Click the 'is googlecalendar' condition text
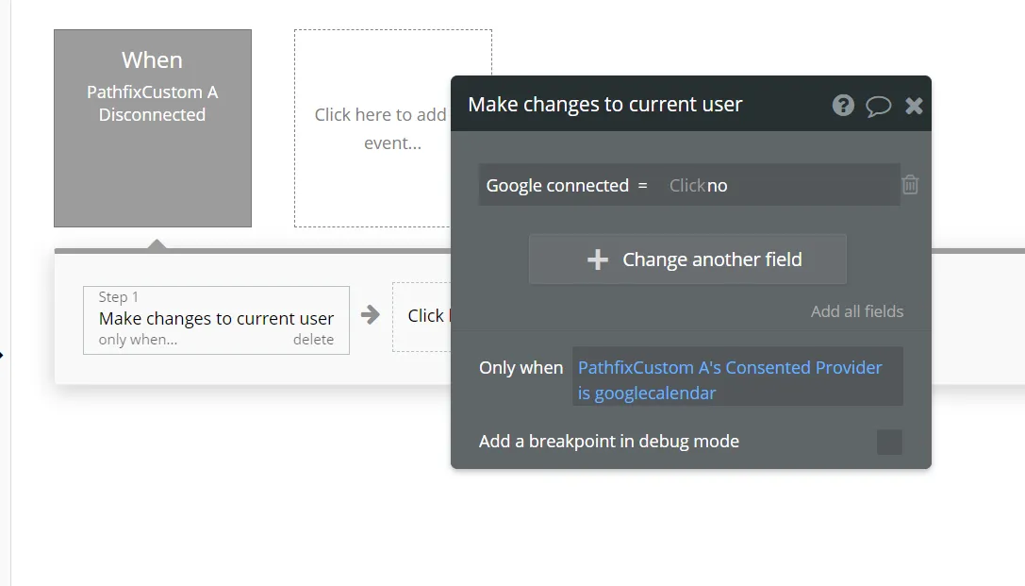1025x586 pixels. [x=647, y=393]
